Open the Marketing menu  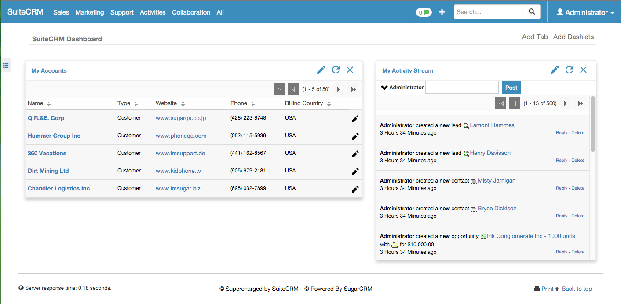coord(90,12)
